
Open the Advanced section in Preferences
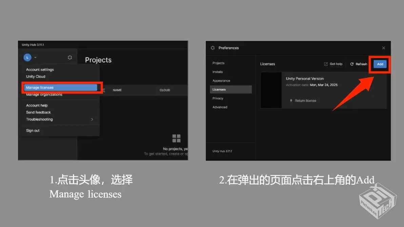[220, 107]
